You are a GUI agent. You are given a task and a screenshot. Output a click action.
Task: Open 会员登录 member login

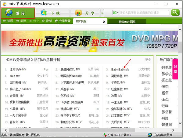coord(63,21)
